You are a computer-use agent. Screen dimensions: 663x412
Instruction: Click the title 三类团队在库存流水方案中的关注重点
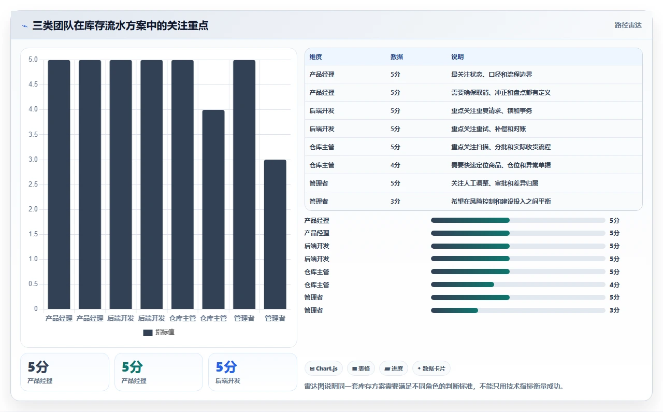[120, 25]
